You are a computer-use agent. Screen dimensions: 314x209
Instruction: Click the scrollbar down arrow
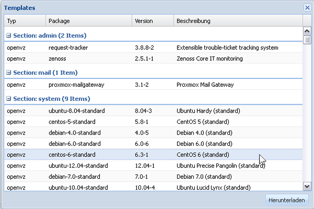(307, 187)
